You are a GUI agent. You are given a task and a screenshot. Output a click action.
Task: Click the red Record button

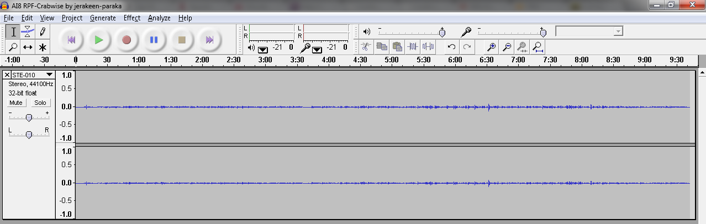127,40
